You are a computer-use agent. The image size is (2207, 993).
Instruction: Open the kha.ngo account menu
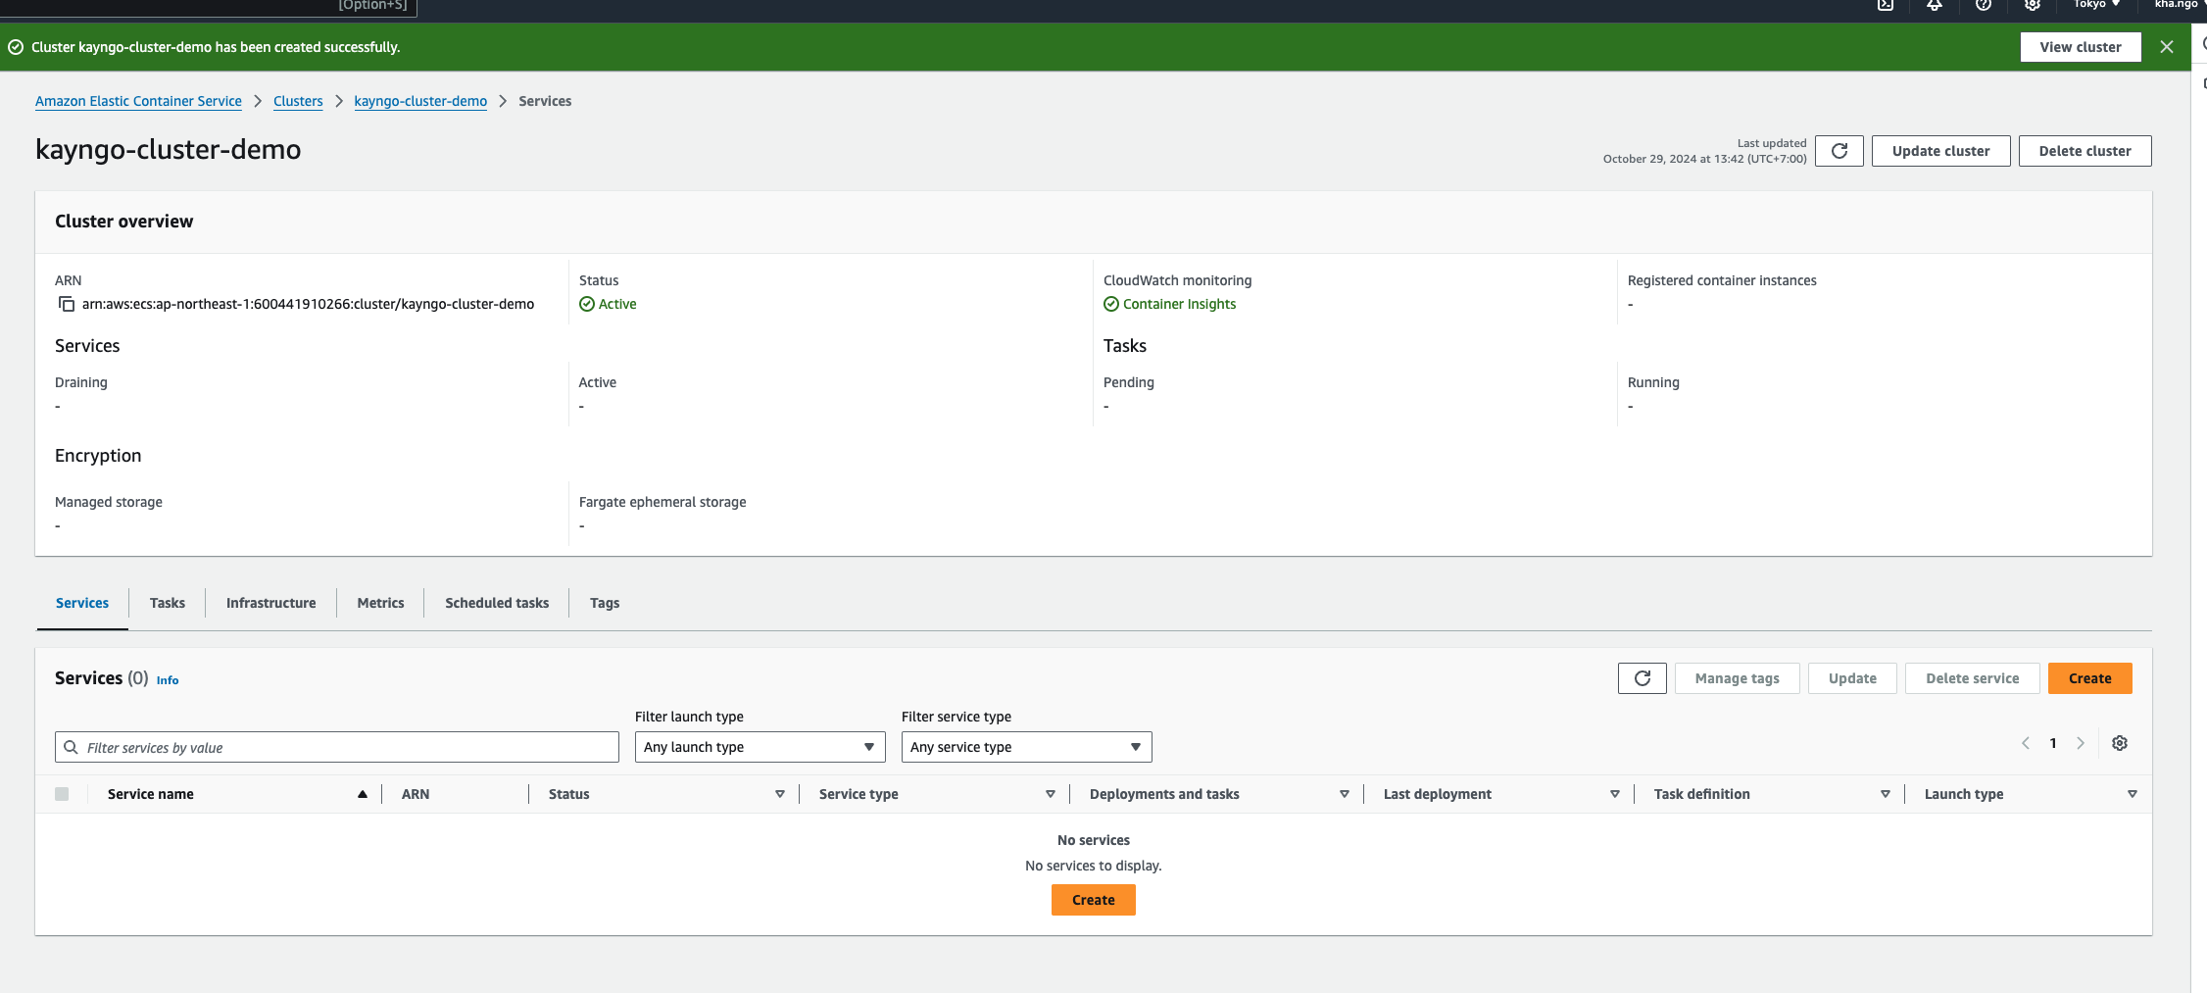tap(2178, 5)
